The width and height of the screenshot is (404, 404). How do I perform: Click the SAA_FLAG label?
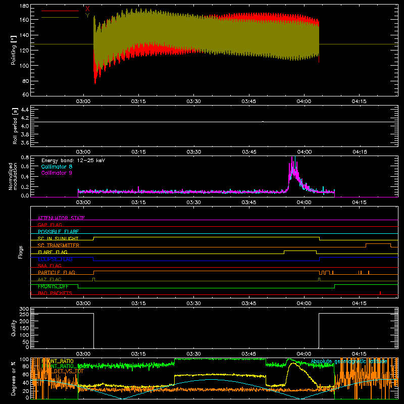(x=49, y=266)
